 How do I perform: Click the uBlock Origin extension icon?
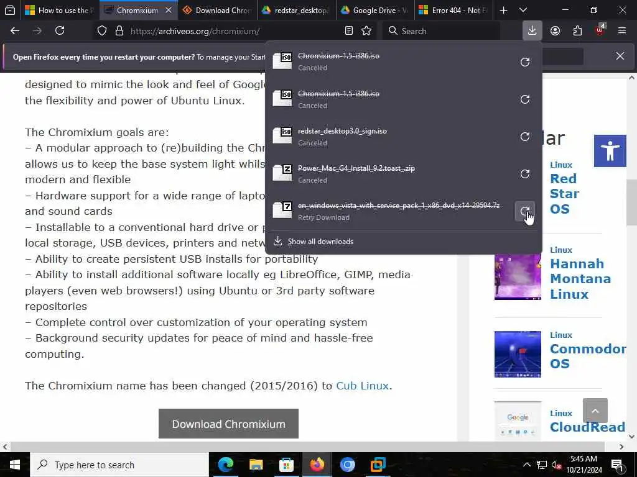(x=600, y=30)
